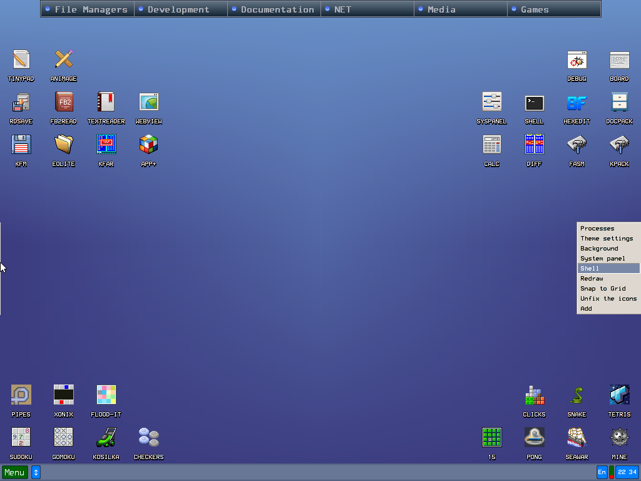Open the Games dropdown in top bar
Viewport: 641px width, 481px height.
pos(553,9)
